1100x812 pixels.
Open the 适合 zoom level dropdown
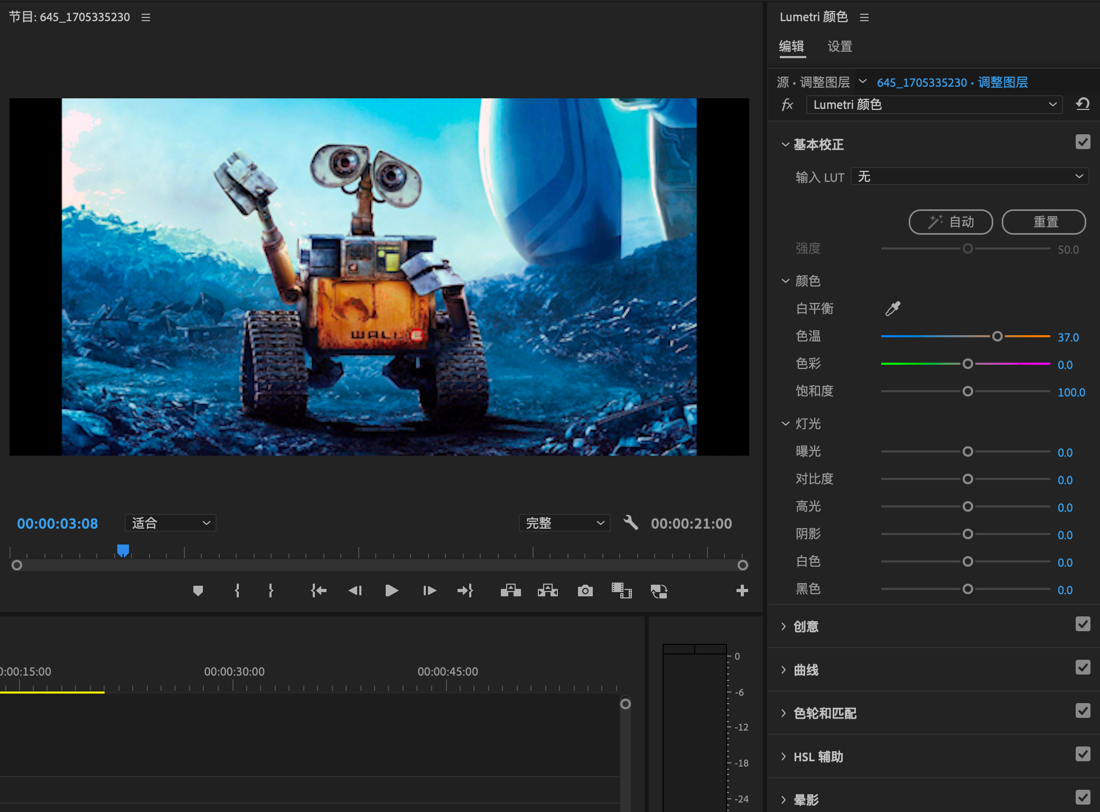coord(170,523)
